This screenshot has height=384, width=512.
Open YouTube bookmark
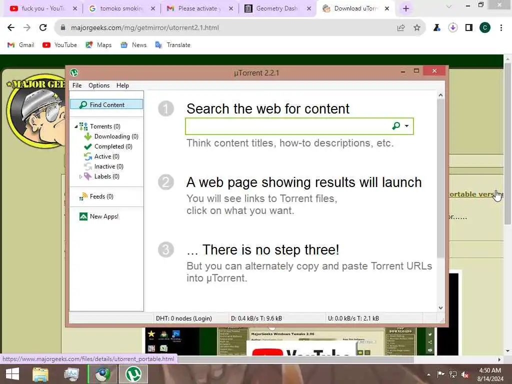(60, 45)
